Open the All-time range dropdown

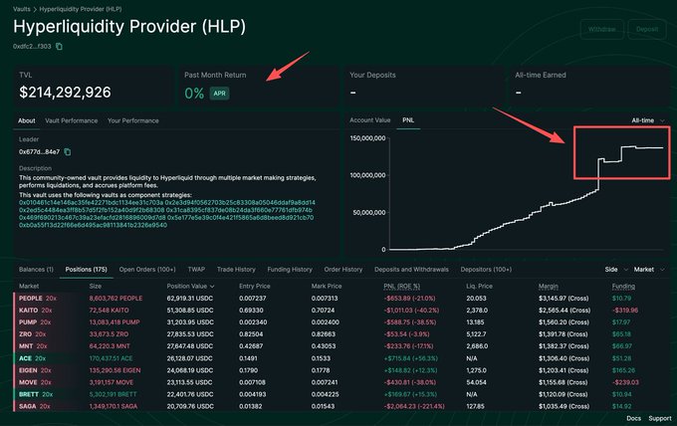pos(648,120)
